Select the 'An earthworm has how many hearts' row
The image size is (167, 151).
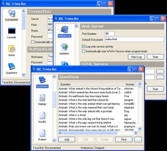[x=98, y=96]
